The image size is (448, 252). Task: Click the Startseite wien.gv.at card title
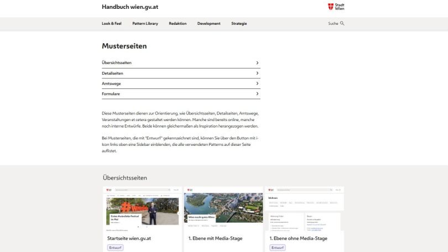(129, 238)
